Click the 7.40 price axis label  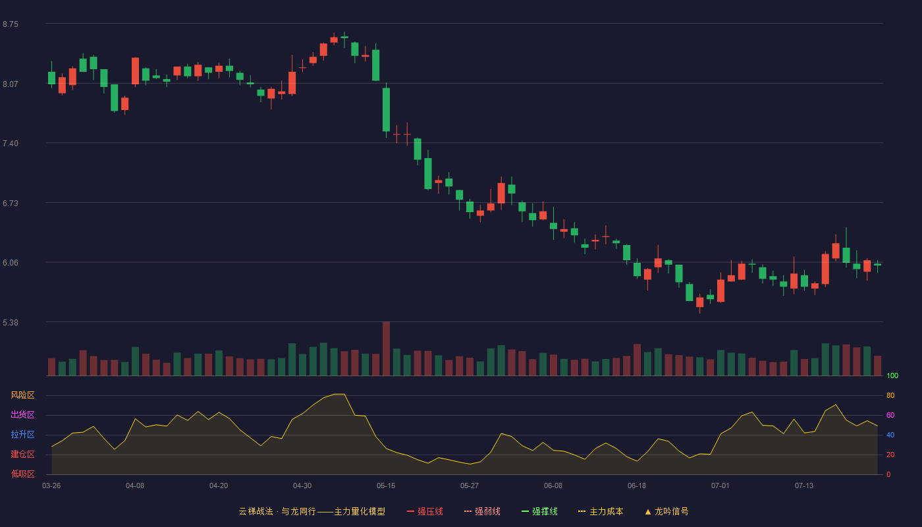tap(11, 144)
